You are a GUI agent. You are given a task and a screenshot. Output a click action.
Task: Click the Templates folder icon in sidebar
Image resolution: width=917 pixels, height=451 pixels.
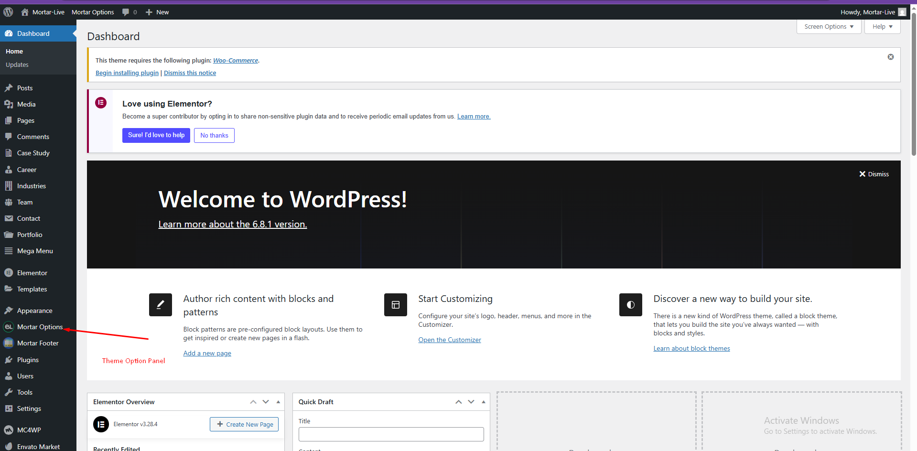(9, 289)
